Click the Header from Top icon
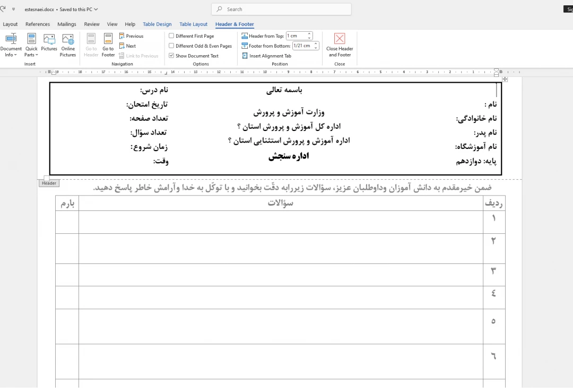The image size is (573, 388). tap(245, 36)
